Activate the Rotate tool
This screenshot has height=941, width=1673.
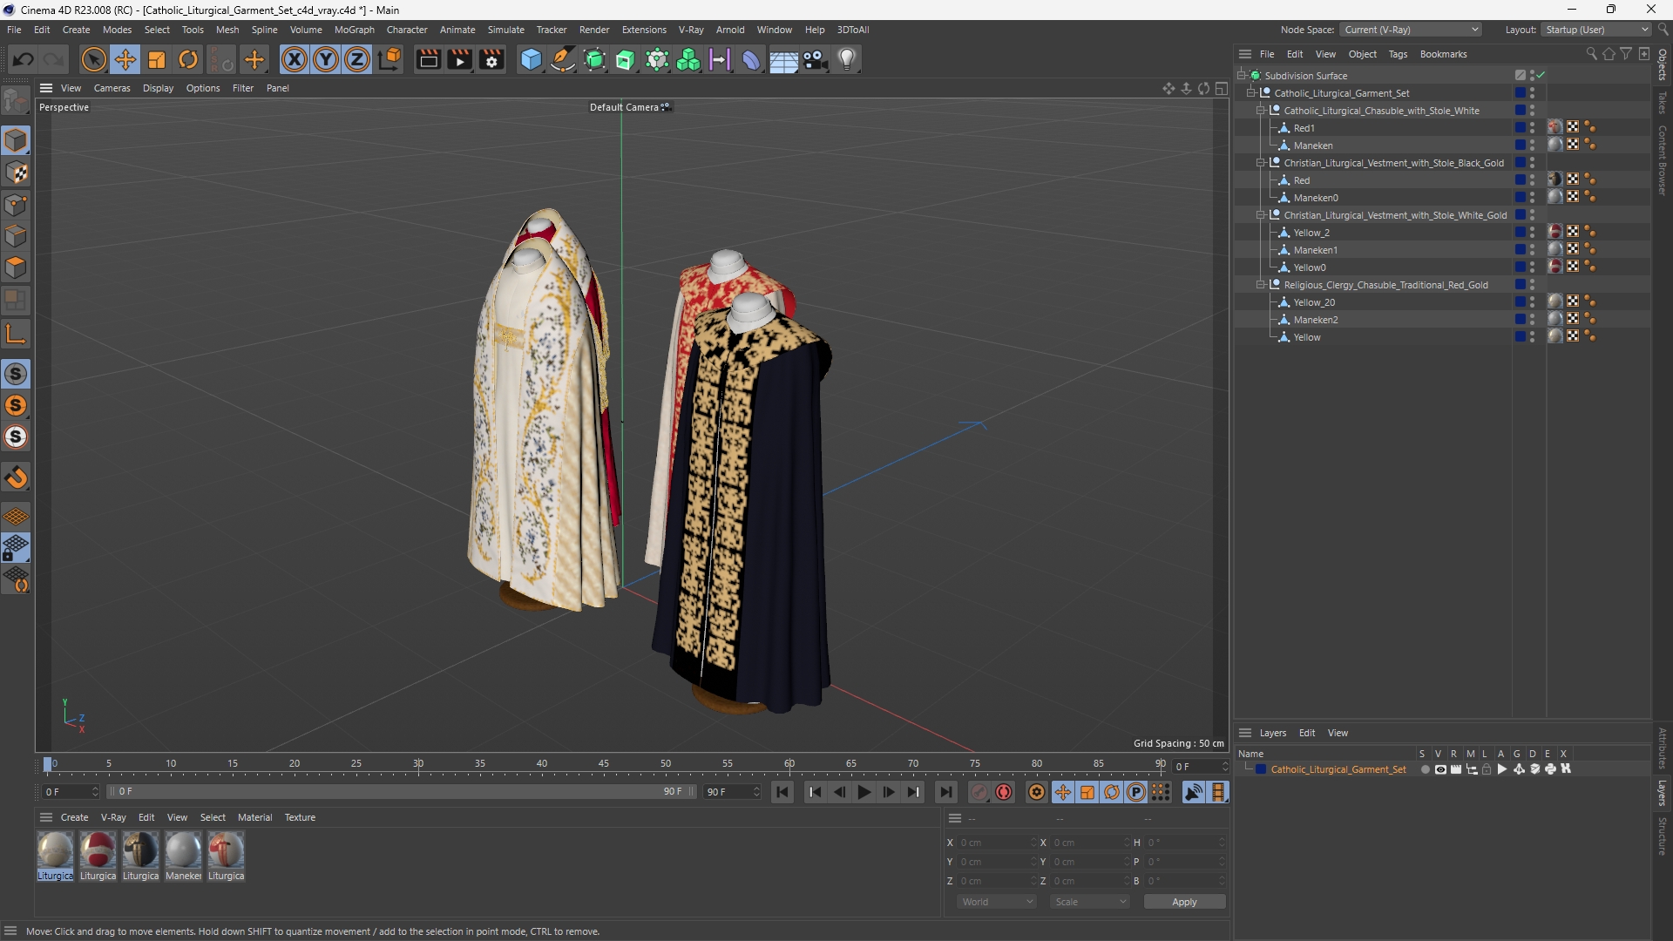(188, 59)
